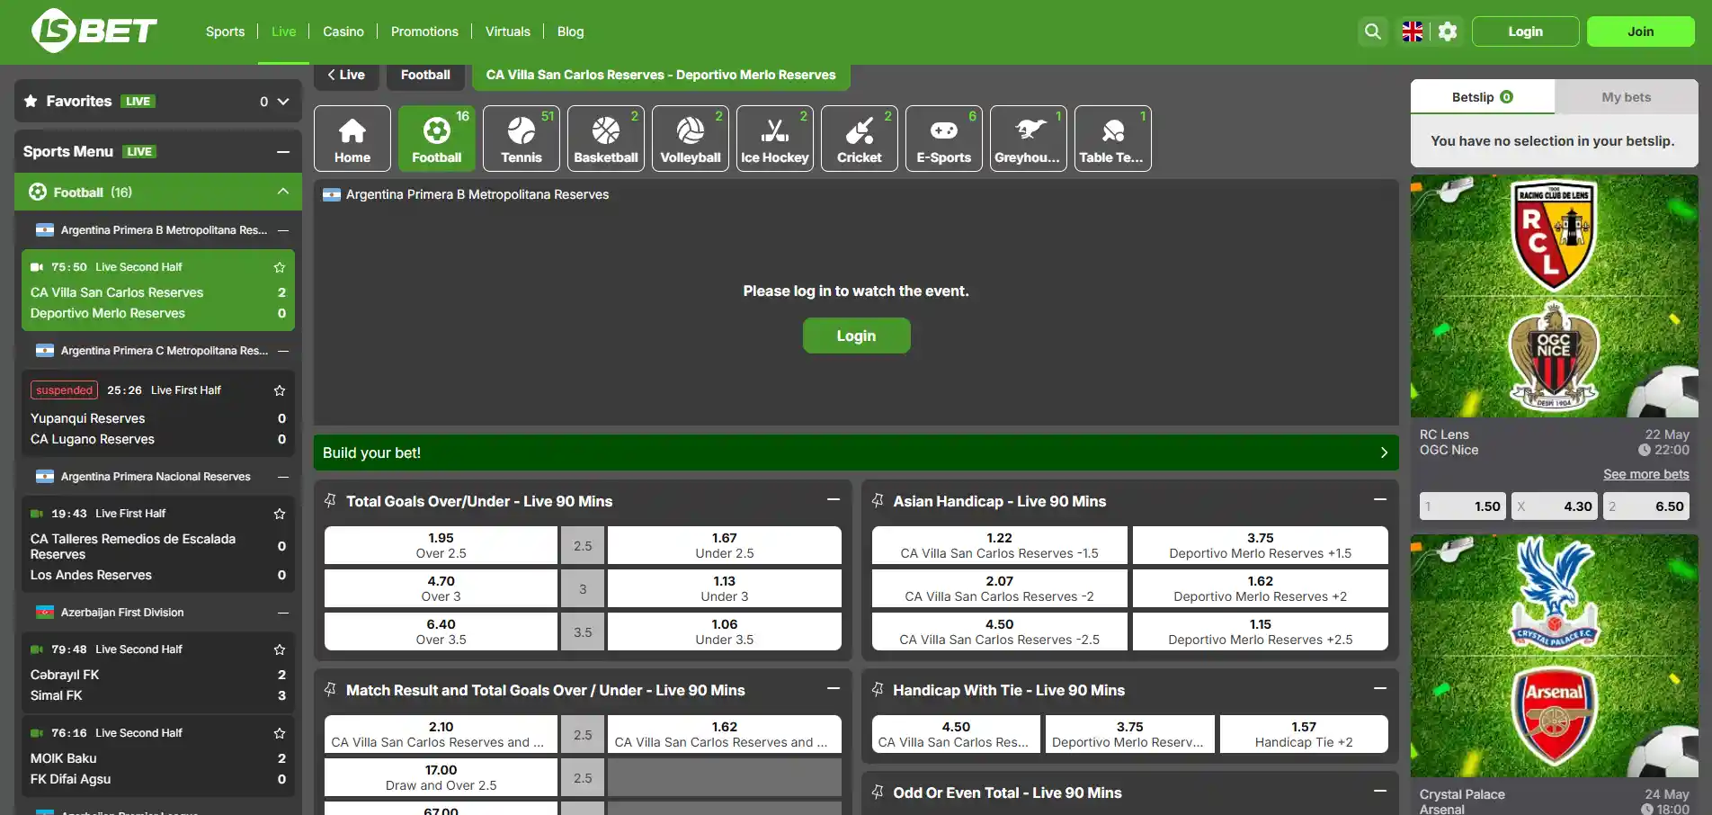The width and height of the screenshot is (1712, 815).
Task: Collapse the Asian Handicap market
Action: pos(1380,500)
